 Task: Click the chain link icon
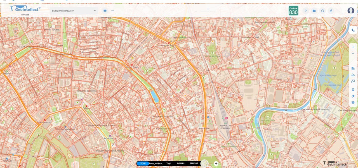tap(331, 11)
